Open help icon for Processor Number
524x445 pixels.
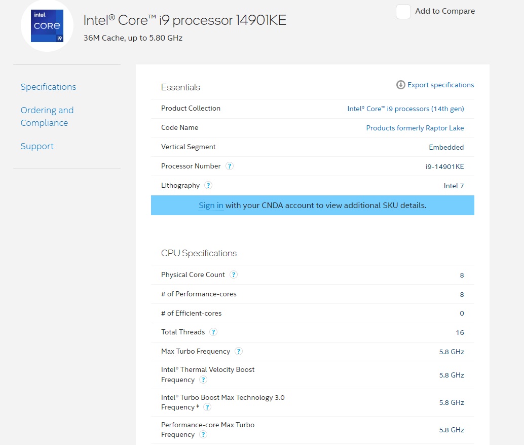coord(229,166)
